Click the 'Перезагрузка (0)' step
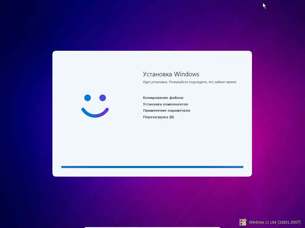The height and width of the screenshot is (228, 305). pyautogui.click(x=158, y=117)
